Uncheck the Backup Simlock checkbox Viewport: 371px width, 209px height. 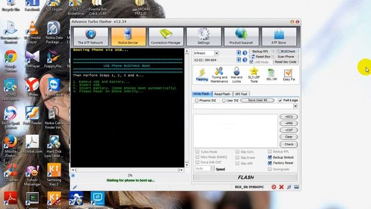(270, 157)
